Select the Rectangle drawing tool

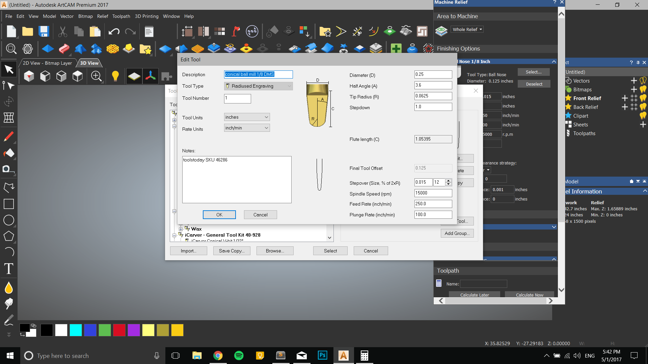pyautogui.click(x=9, y=204)
